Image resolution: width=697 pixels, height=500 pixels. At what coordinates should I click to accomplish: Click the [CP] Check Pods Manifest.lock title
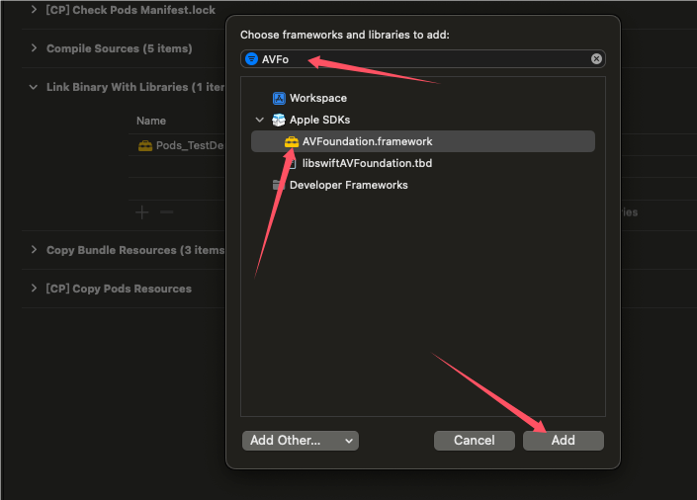click(x=131, y=10)
